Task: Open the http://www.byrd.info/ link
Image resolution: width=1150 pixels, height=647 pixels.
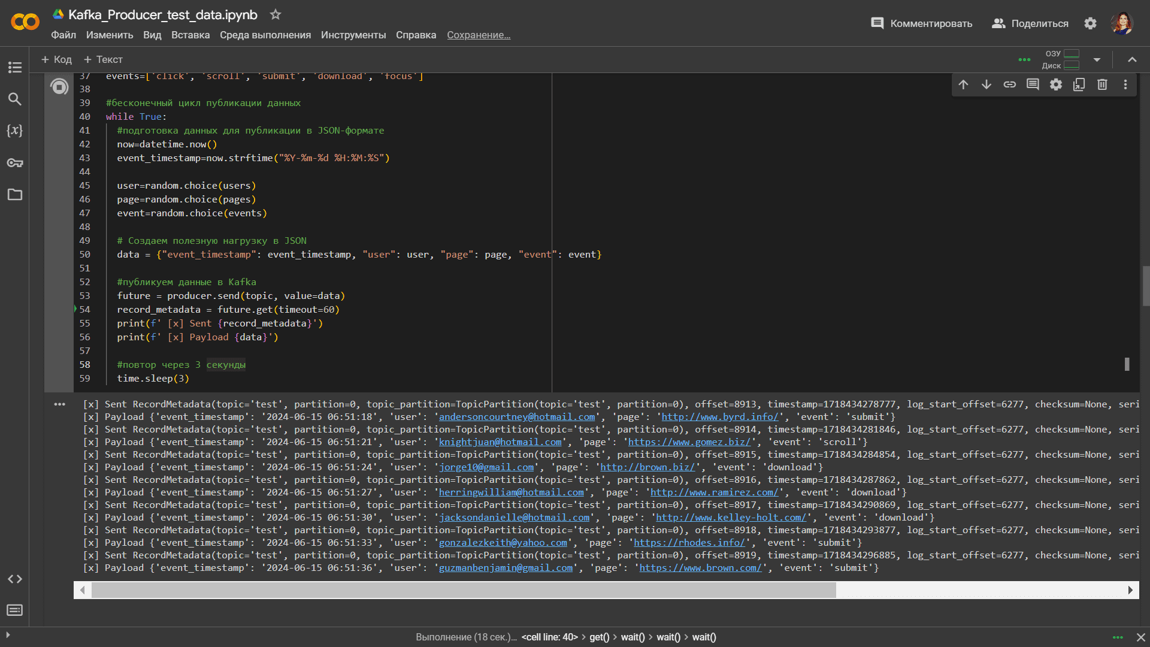Action: (720, 417)
